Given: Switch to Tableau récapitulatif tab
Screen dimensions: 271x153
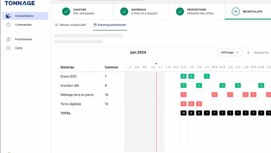Looking at the screenshot, I should [x=70, y=25].
